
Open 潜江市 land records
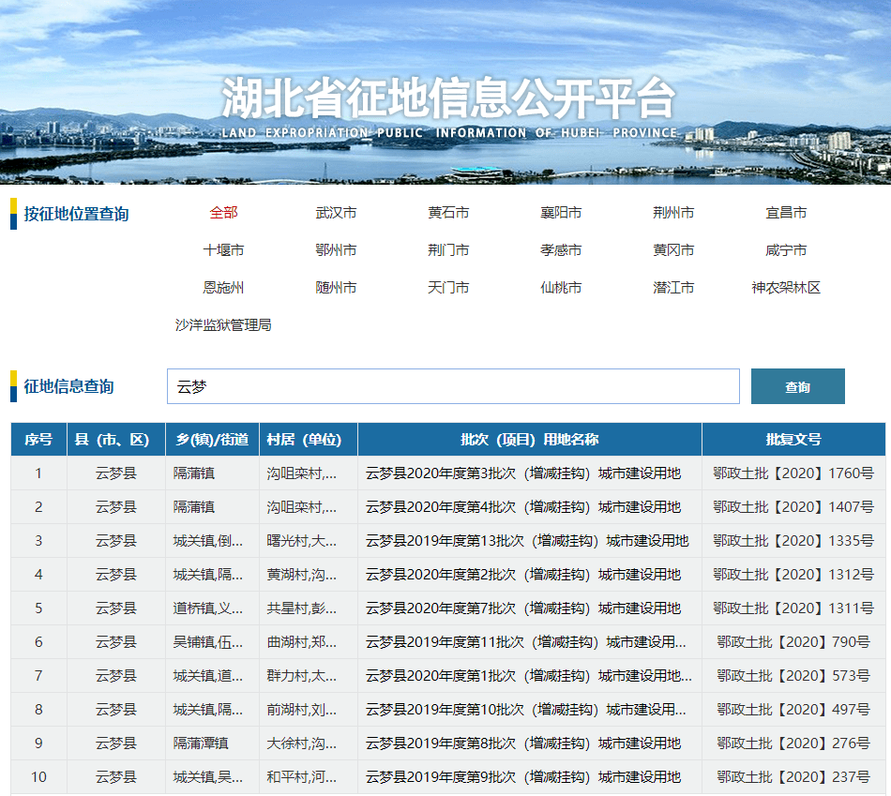[x=673, y=288]
